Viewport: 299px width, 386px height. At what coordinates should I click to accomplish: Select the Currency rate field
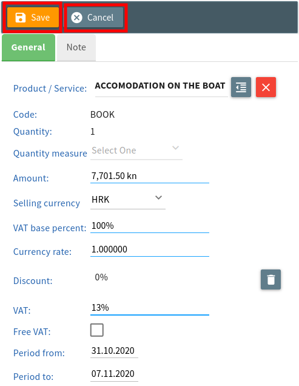150,249
